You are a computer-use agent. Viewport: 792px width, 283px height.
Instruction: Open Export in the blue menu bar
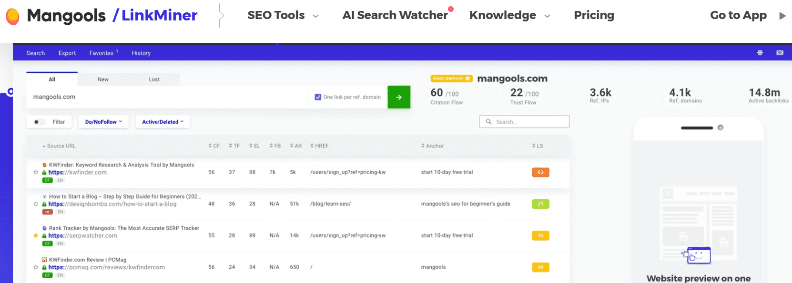pyautogui.click(x=67, y=53)
